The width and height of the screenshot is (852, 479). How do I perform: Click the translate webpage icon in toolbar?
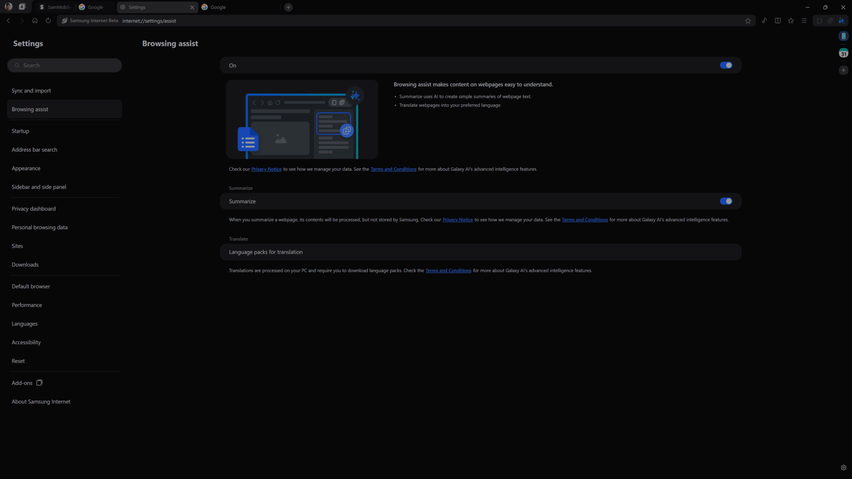pyautogui.click(x=830, y=20)
